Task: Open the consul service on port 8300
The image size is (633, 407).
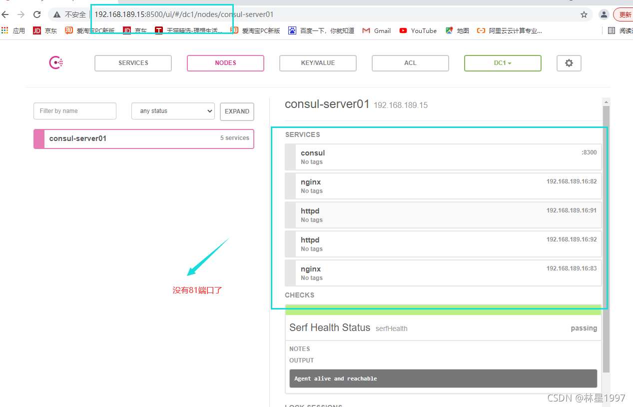Action: click(443, 157)
